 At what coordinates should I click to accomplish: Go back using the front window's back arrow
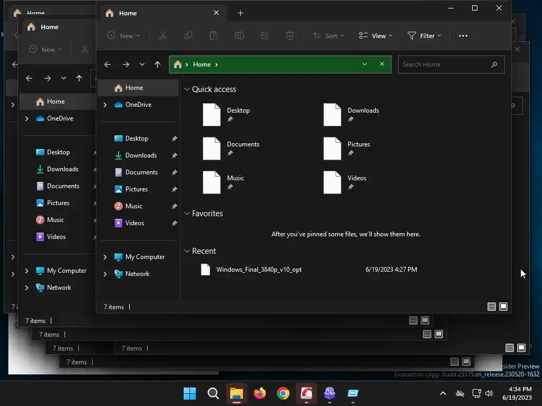click(x=107, y=64)
